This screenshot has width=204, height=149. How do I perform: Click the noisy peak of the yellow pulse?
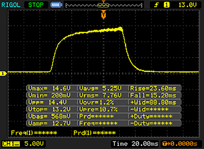tap(120, 28)
